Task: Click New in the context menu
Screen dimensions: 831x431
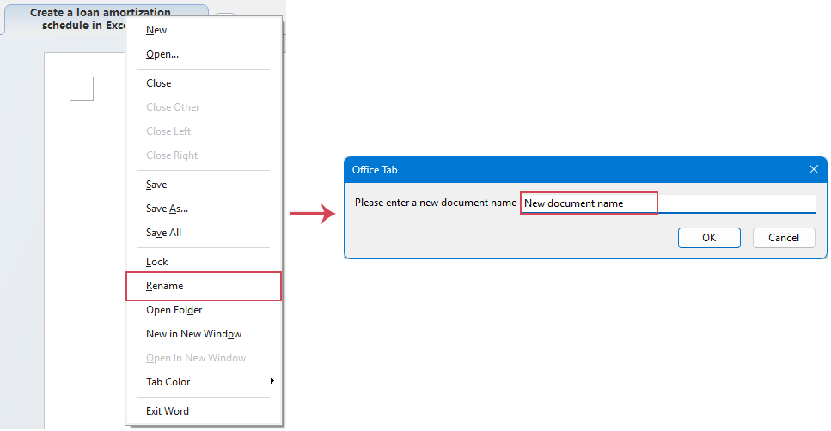Action: 156,30
